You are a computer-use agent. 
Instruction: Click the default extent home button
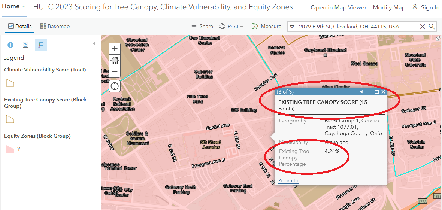(115, 60)
